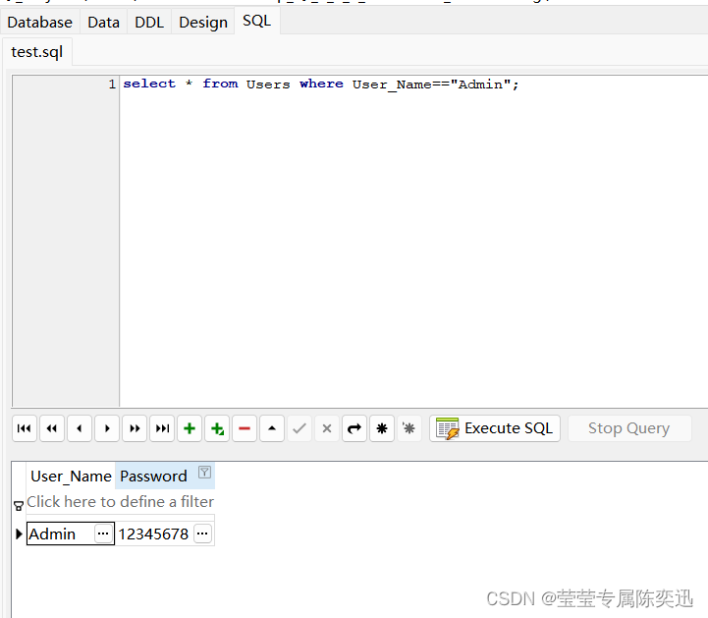Open Password column filter dropdown icon
Screen dimensions: 708x618
204,473
